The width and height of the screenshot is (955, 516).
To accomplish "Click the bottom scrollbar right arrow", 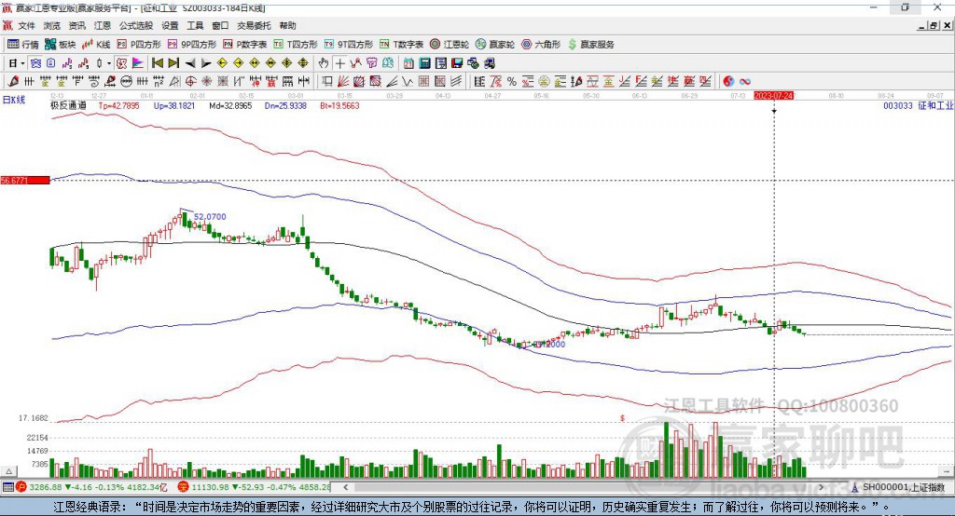I will (x=821, y=487).
